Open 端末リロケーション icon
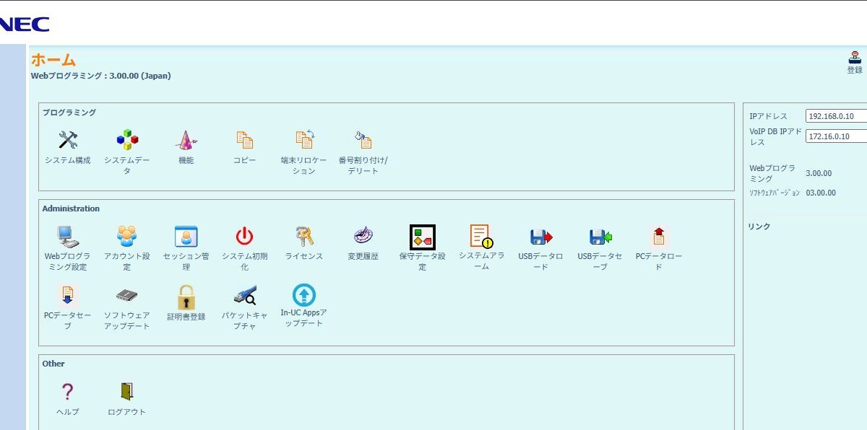 pos(304,140)
